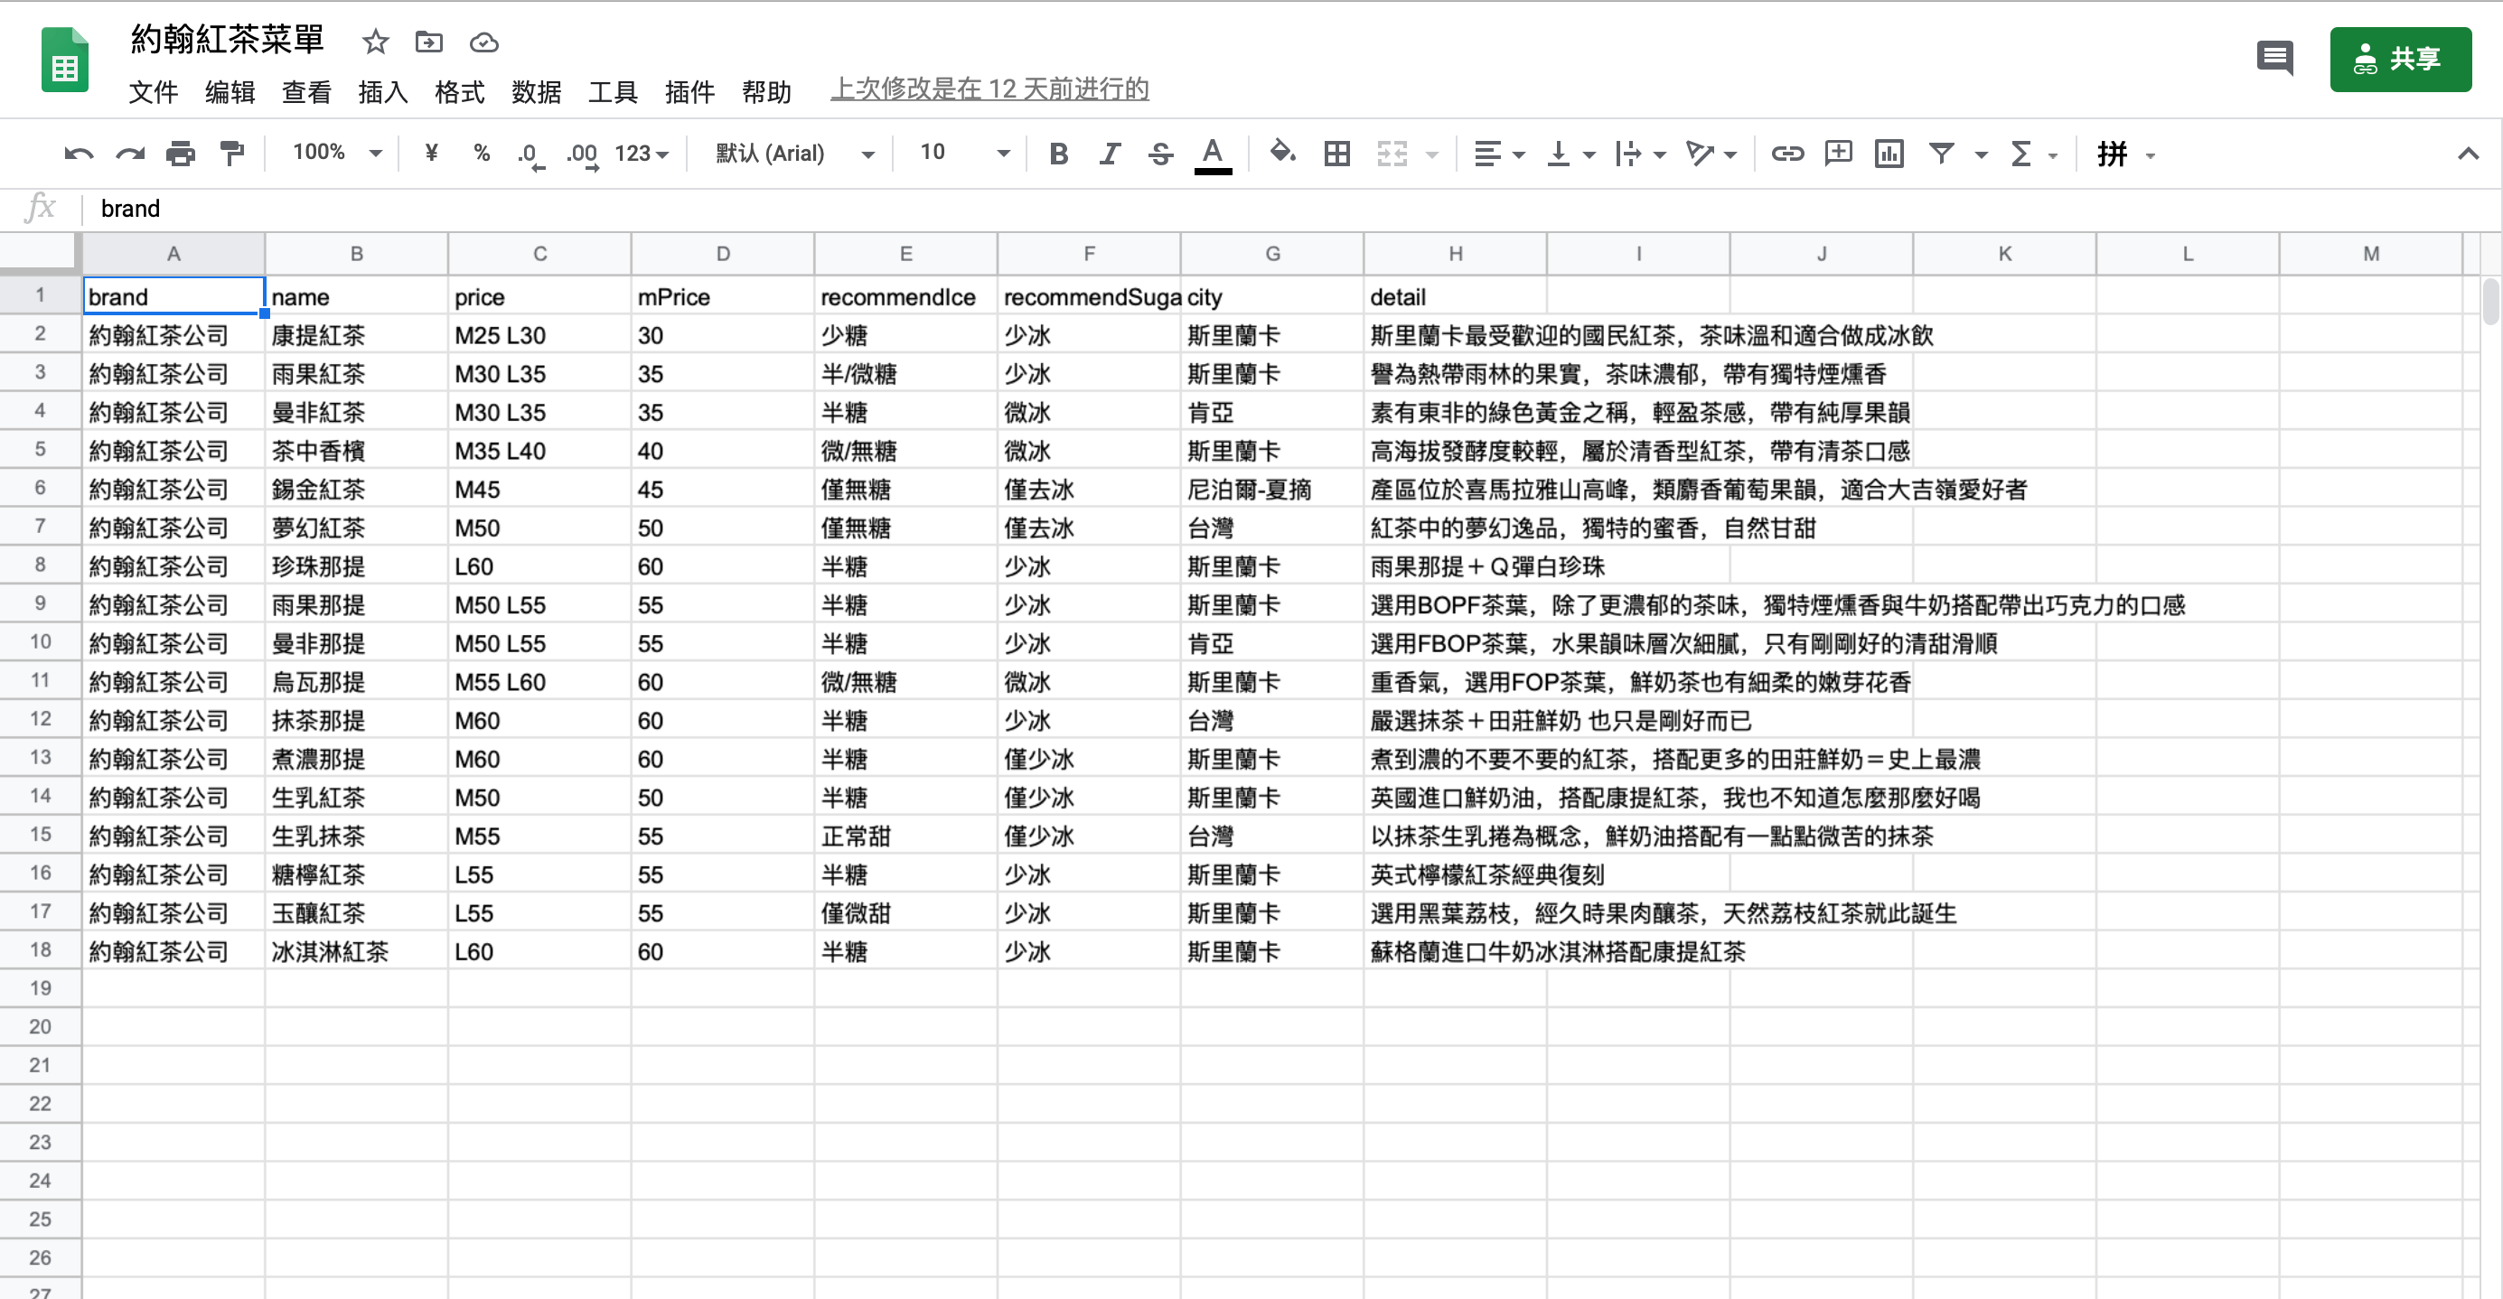The height and width of the screenshot is (1299, 2503).
Task: Toggle italic formatting
Action: tap(1109, 154)
